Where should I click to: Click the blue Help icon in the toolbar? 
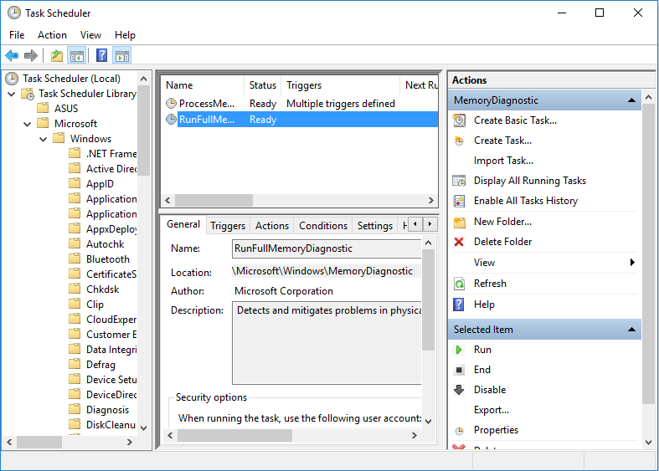101,56
